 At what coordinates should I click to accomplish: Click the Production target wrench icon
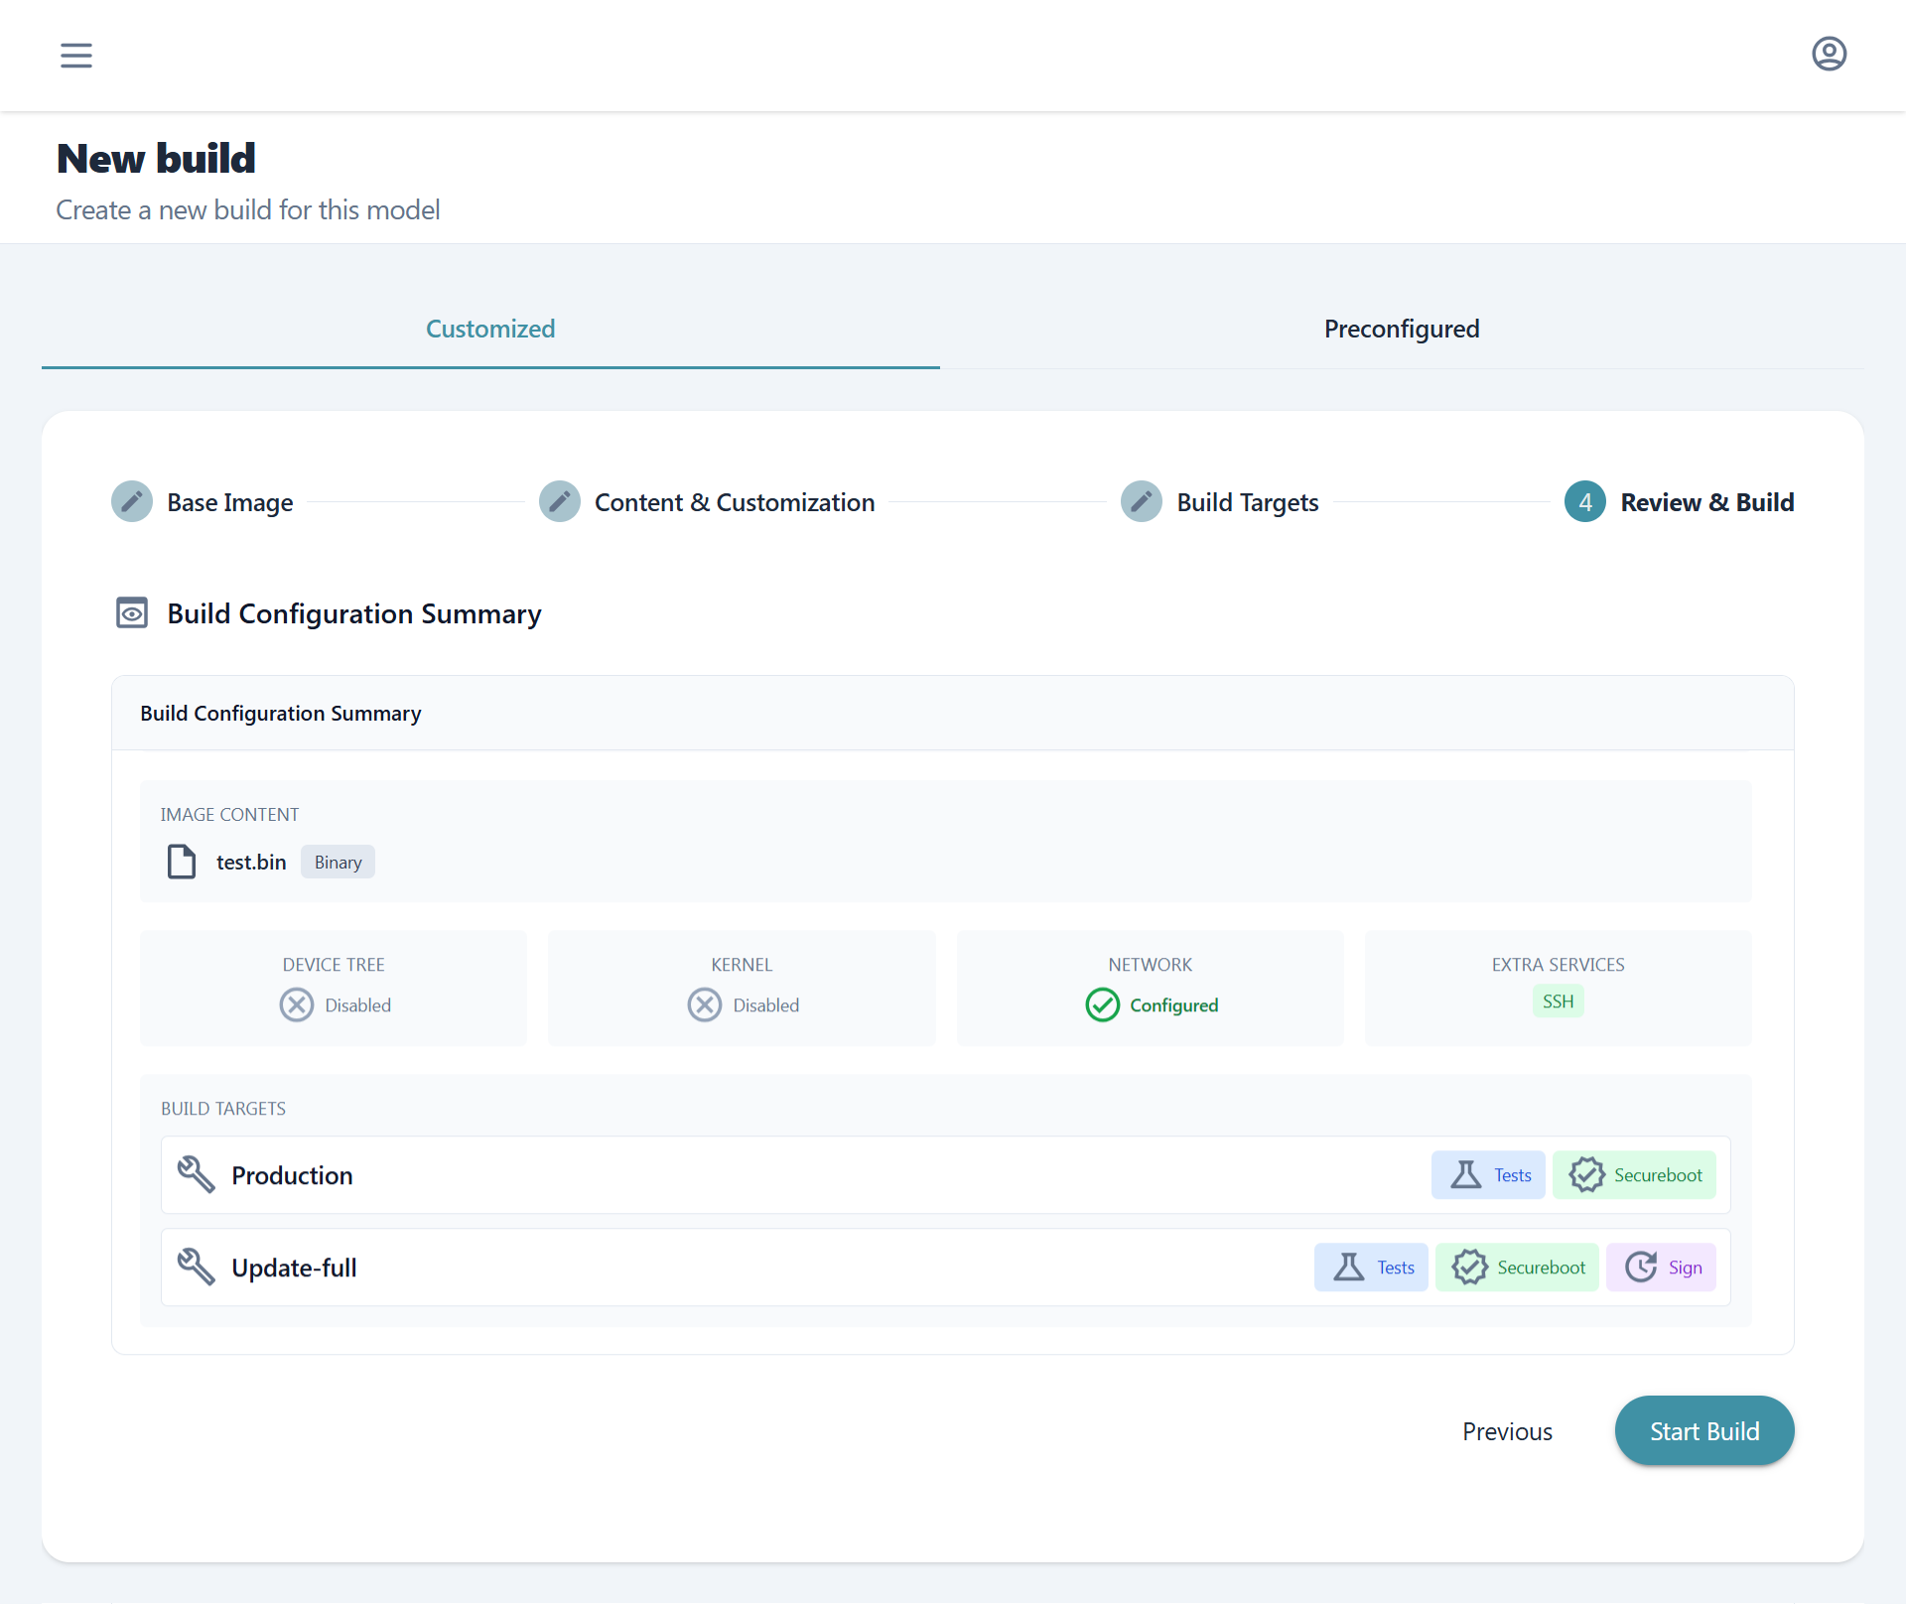point(197,1175)
